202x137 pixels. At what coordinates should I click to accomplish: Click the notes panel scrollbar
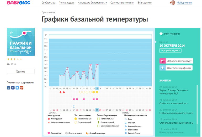point(197,105)
